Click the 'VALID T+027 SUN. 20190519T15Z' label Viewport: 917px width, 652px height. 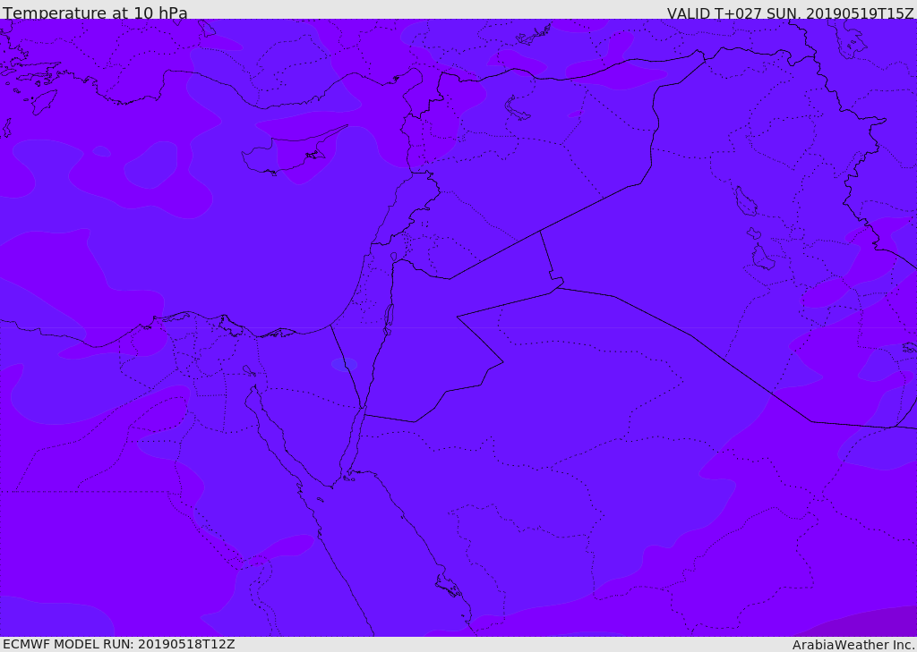click(x=790, y=13)
